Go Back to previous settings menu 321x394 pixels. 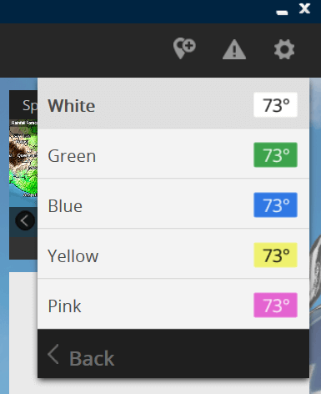[x=173, y=354]
